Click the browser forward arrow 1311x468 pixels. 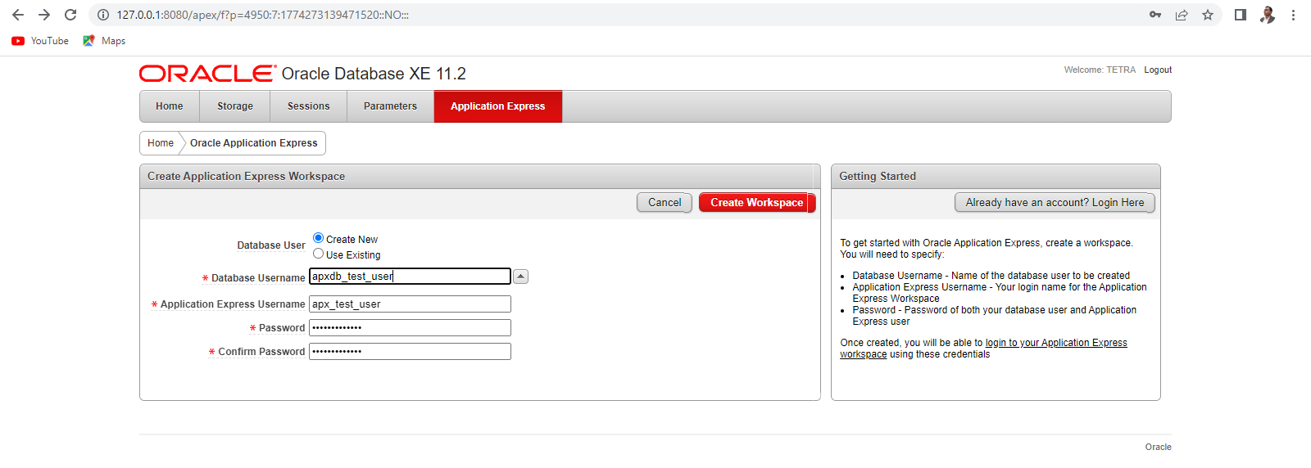click(44, 15)
